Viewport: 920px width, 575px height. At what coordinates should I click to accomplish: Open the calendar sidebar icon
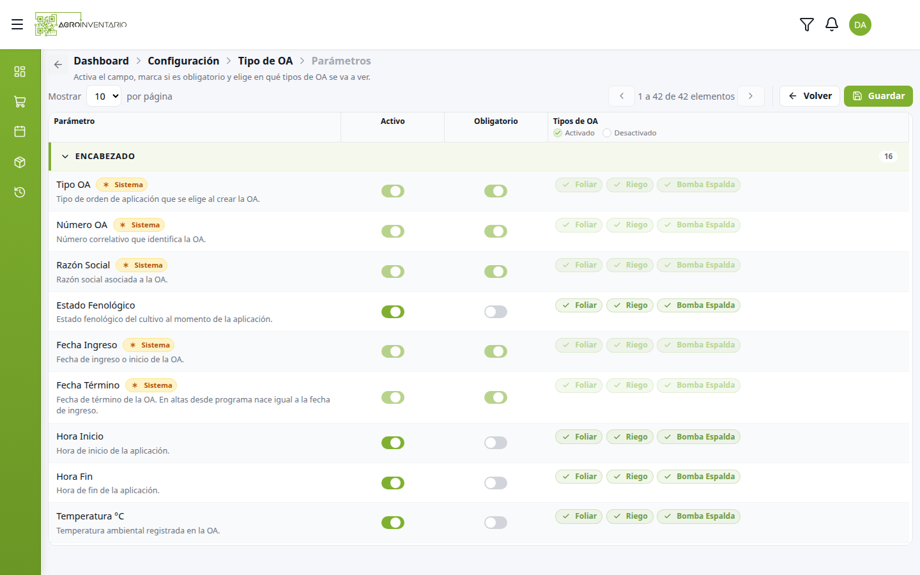pos(20,132)
